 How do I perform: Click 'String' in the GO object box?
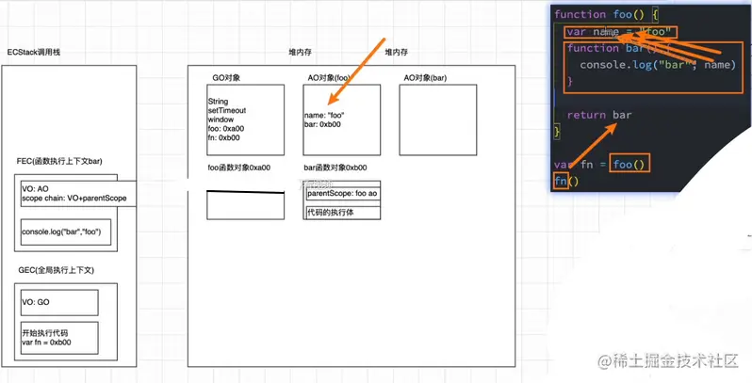pos(219,102)
